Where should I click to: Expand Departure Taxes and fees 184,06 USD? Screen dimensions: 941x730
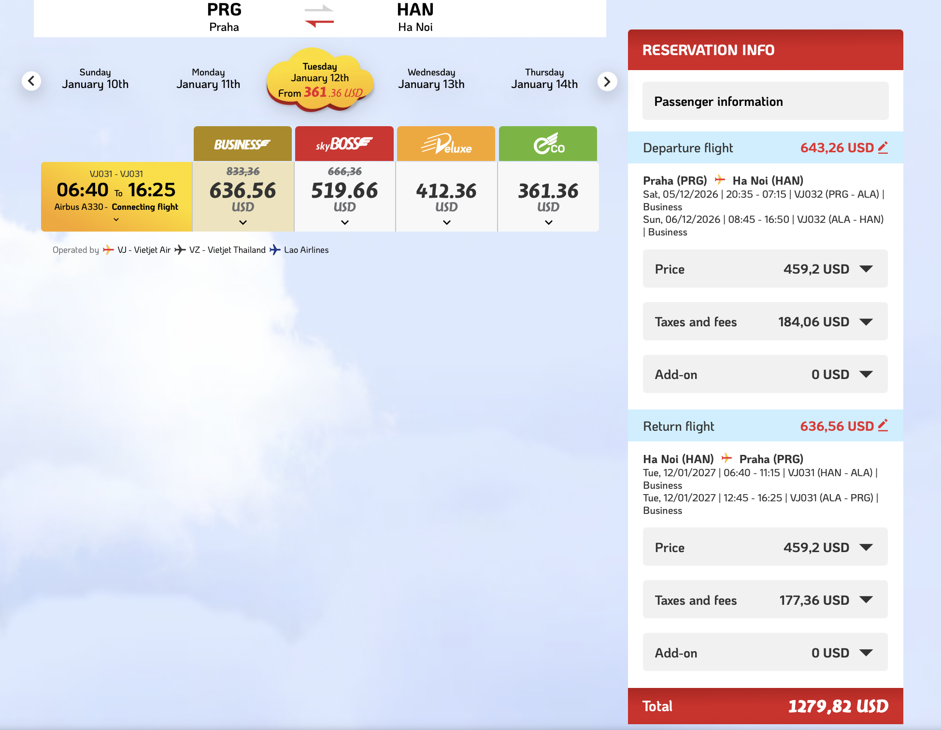point(765,321)
